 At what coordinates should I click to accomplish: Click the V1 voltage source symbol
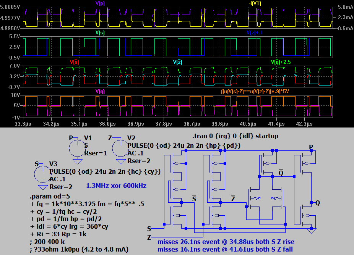point(77,147)
